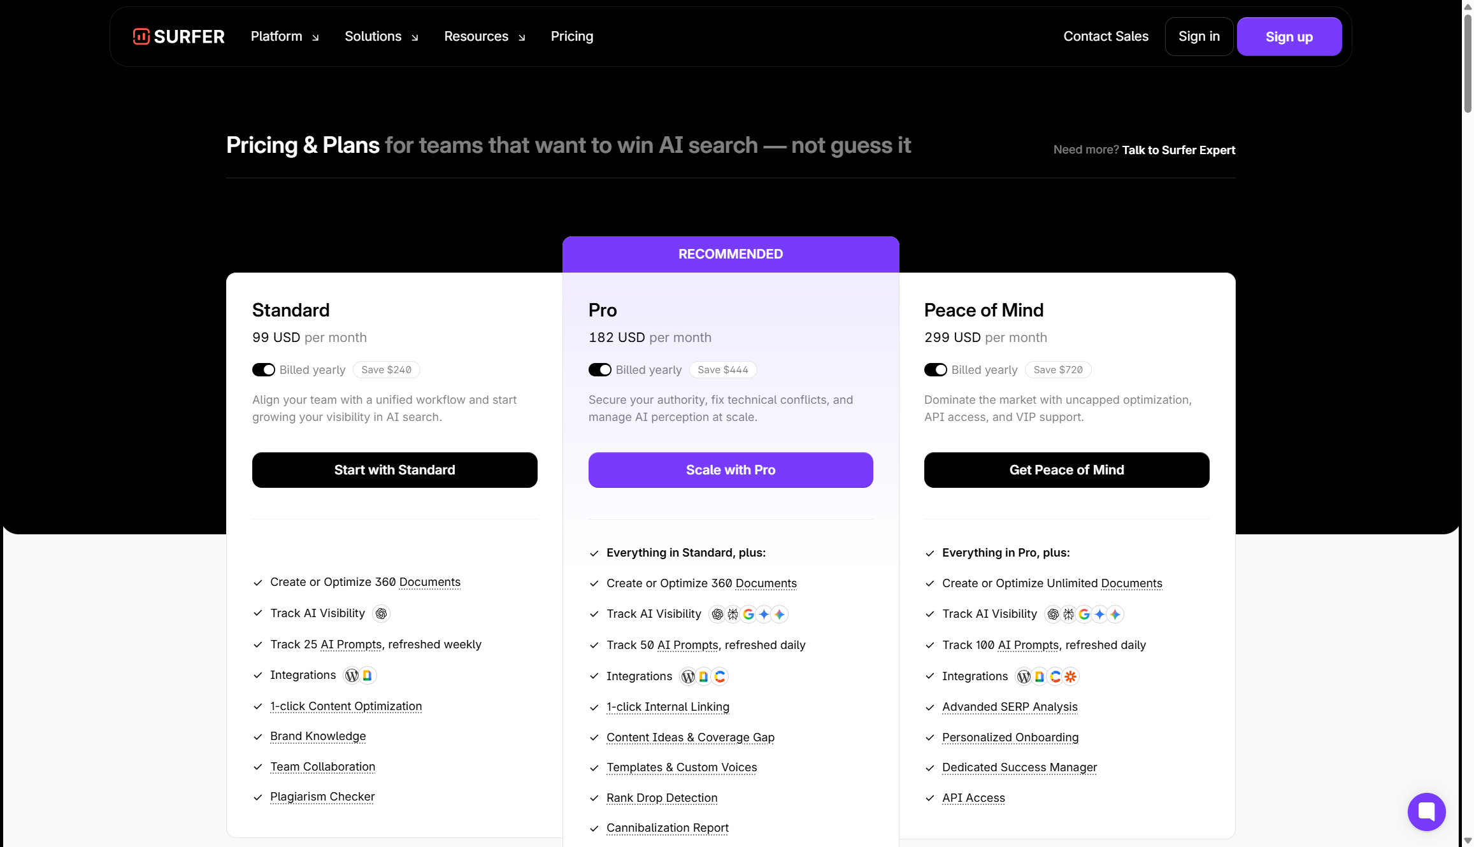Open the chat support bubble
The width and height of the screenshot is (1474, 847).
[1427, 812]
